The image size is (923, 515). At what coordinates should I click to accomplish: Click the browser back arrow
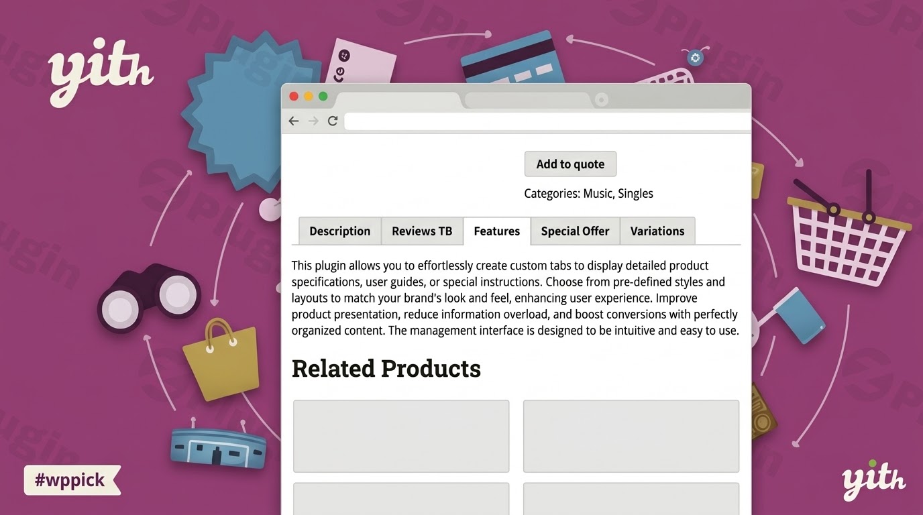293,121
